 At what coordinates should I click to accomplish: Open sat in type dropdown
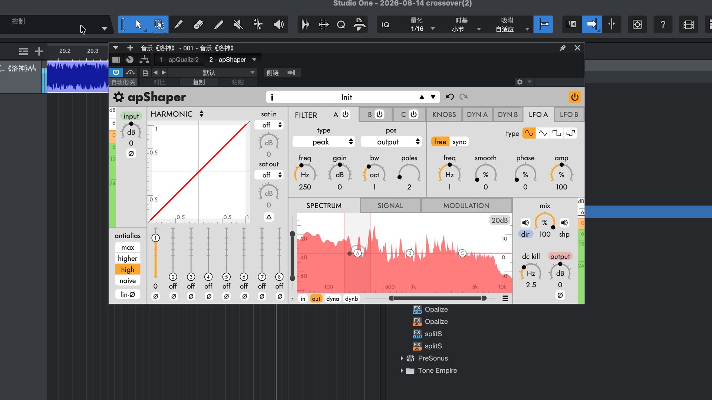coord(269,125)
